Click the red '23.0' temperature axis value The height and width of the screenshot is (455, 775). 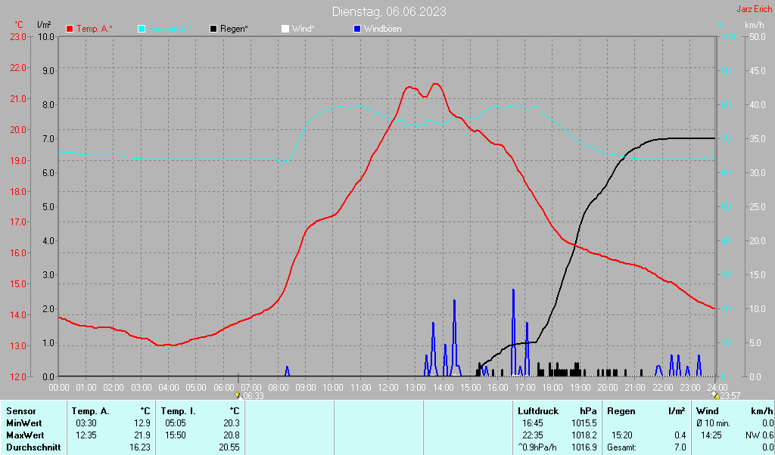[18, 37]
